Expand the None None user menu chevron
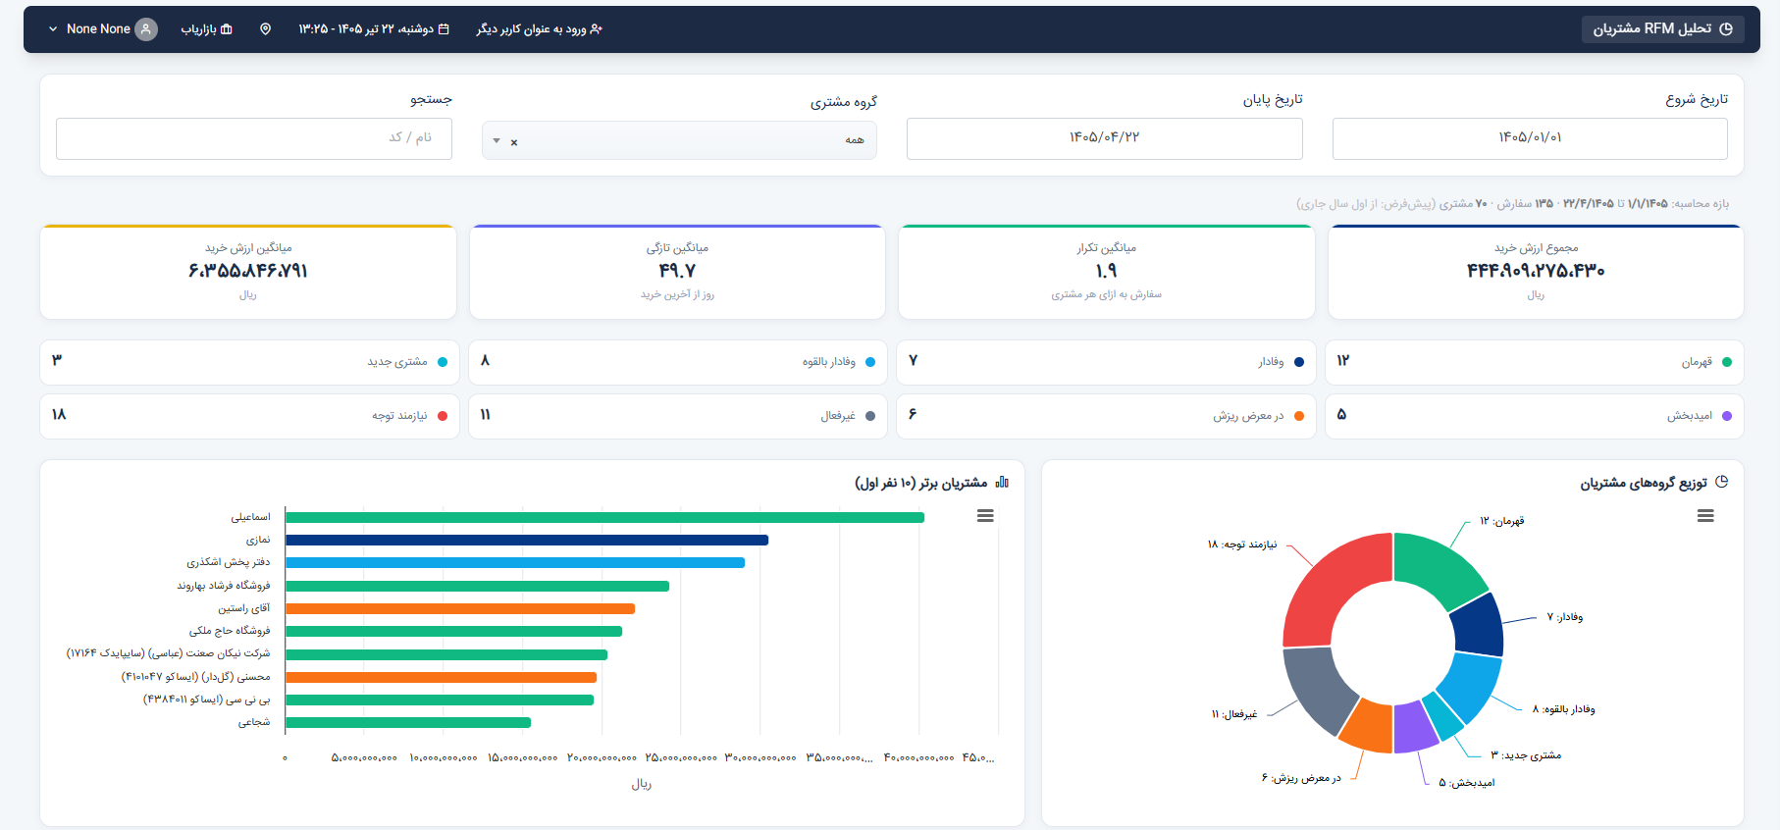Viewport: 1780px width, 830px height. pyautogui.click(x=53, y=29)
